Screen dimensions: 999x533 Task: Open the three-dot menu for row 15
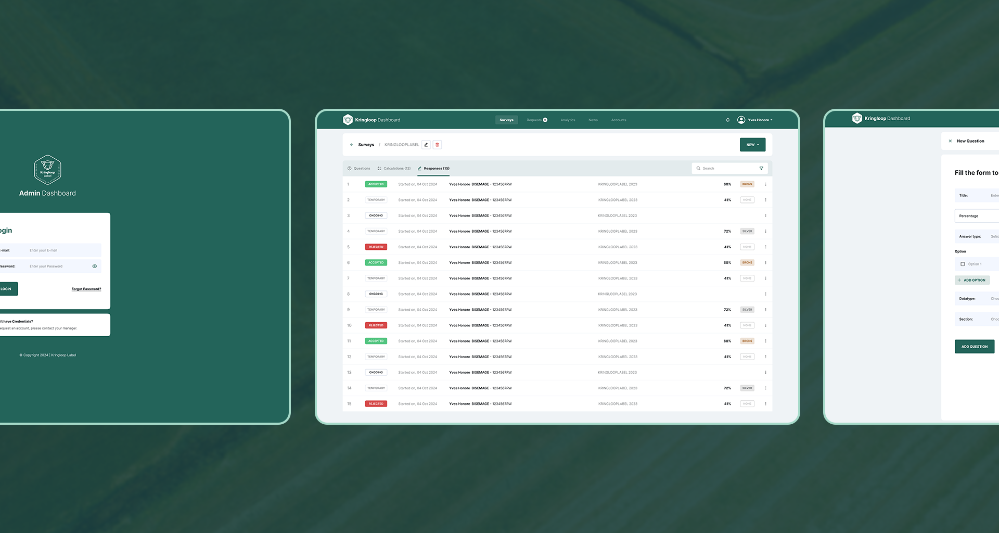pyautogui.click(x=765, y=404)
